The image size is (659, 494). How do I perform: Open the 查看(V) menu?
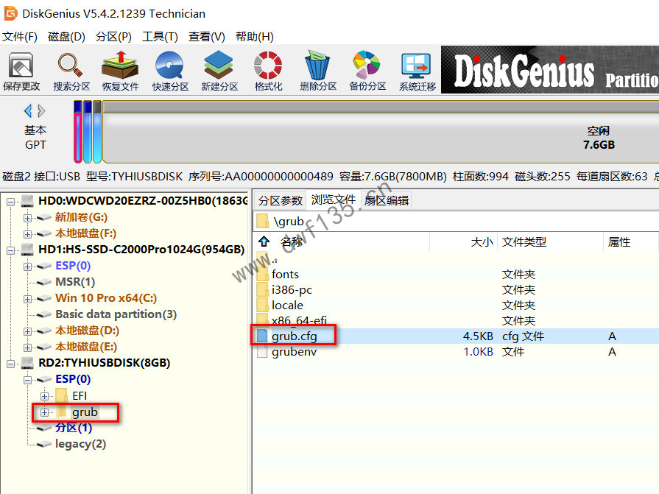point(207,37)
